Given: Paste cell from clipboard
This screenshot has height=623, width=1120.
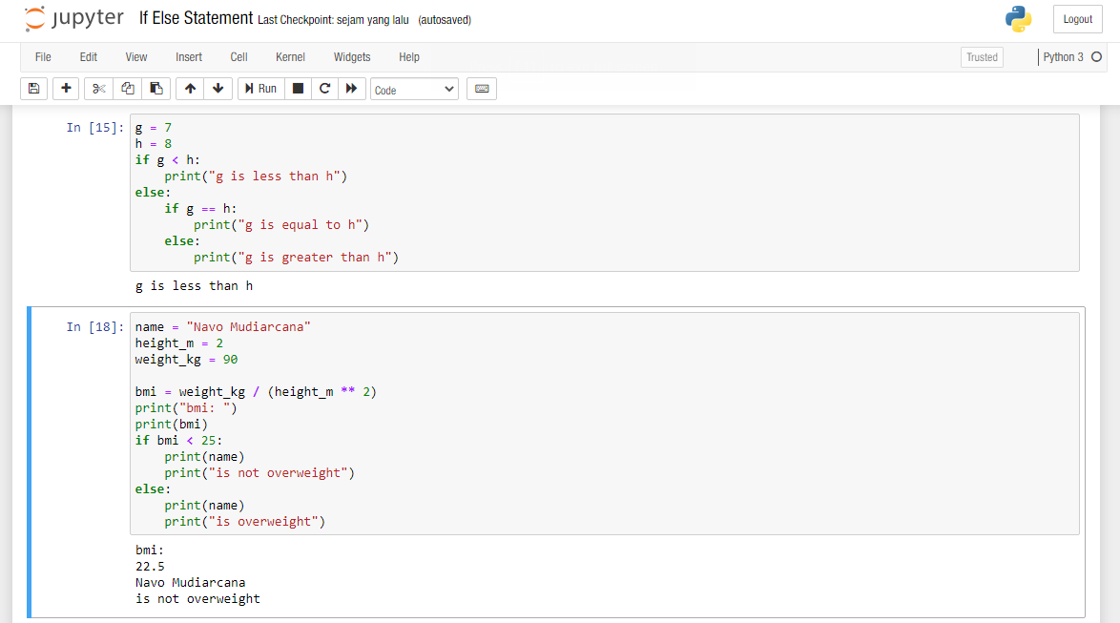Looking at the screenshot, I should coord(156,88).
